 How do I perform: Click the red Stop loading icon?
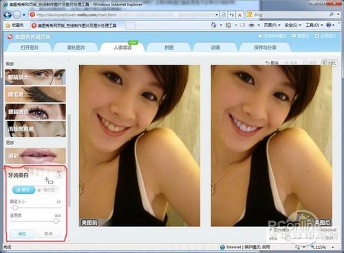tap(239, 15)
